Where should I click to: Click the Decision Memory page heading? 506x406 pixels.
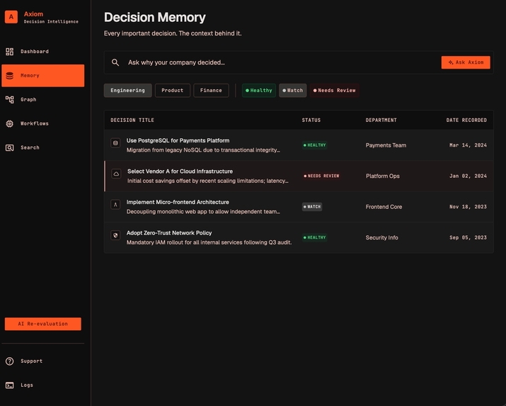(x=154, y=18)
